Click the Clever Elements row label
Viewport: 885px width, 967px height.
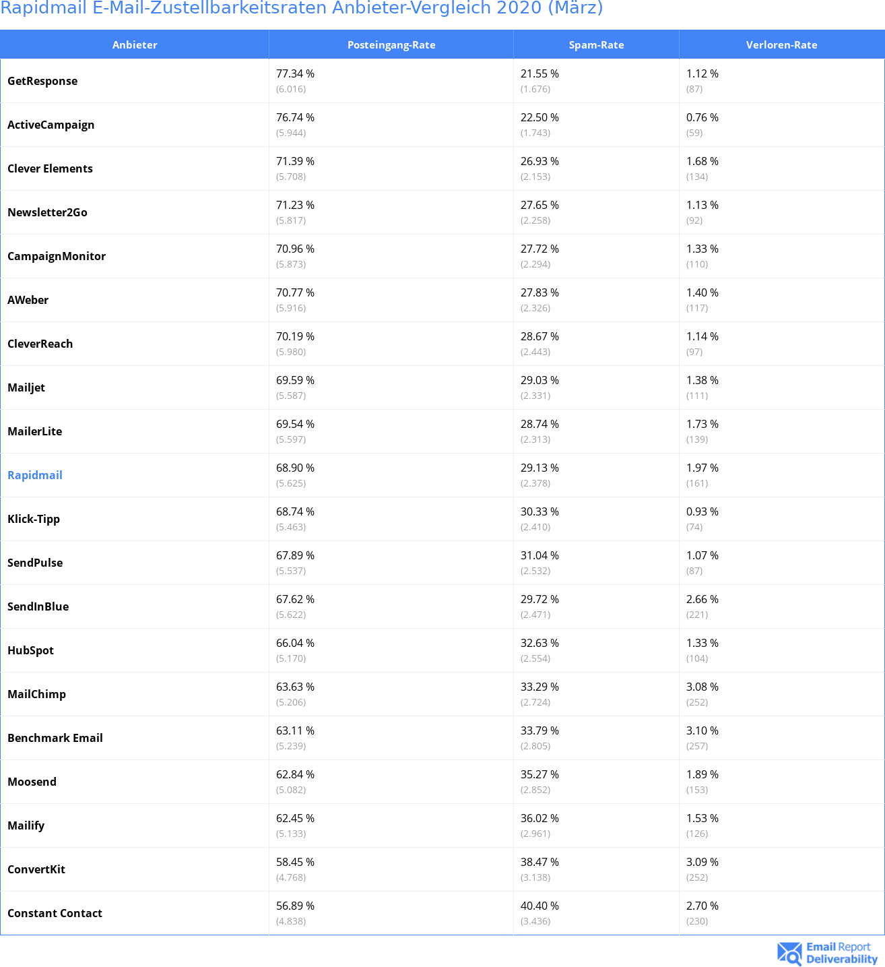pos(51,168)
